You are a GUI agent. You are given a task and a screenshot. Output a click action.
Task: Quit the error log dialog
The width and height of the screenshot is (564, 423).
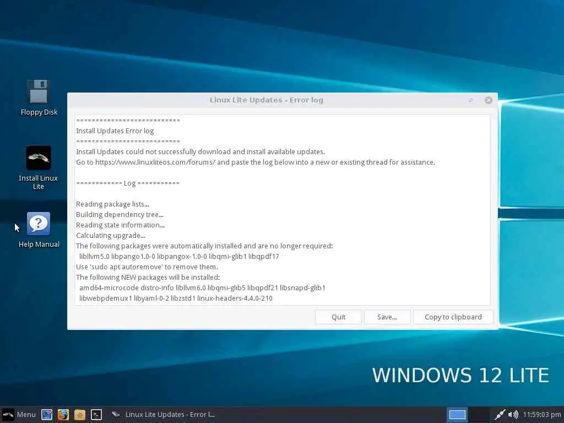(338, 317)
